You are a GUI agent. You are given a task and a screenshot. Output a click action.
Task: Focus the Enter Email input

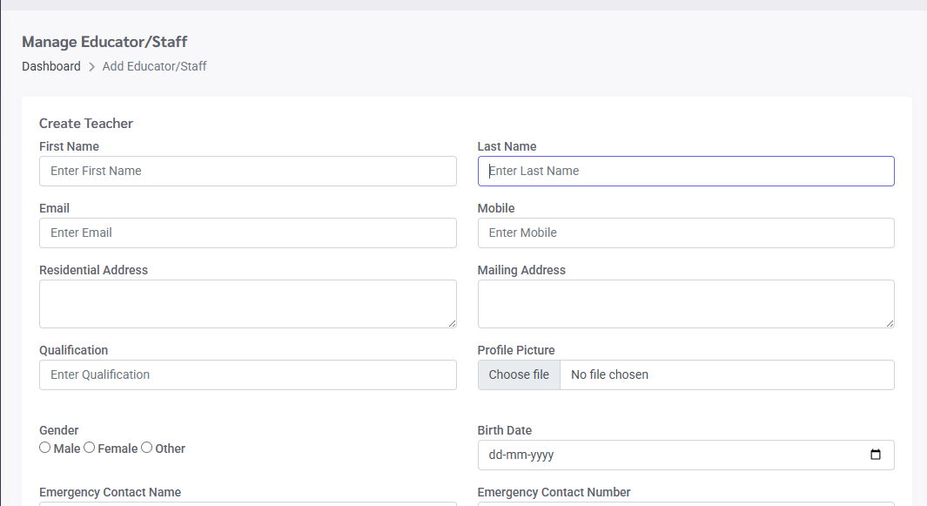[247, 233]
